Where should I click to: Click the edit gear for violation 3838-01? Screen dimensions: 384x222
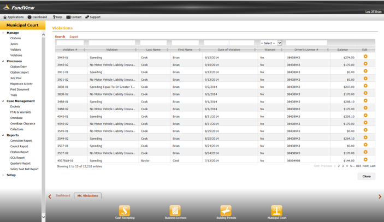pos(365,86)
